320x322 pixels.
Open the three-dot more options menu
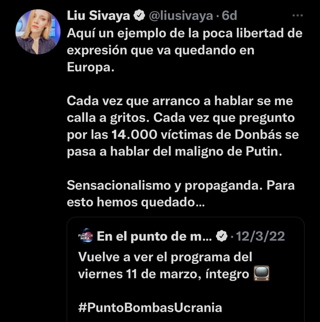click(x=297, y=16)
